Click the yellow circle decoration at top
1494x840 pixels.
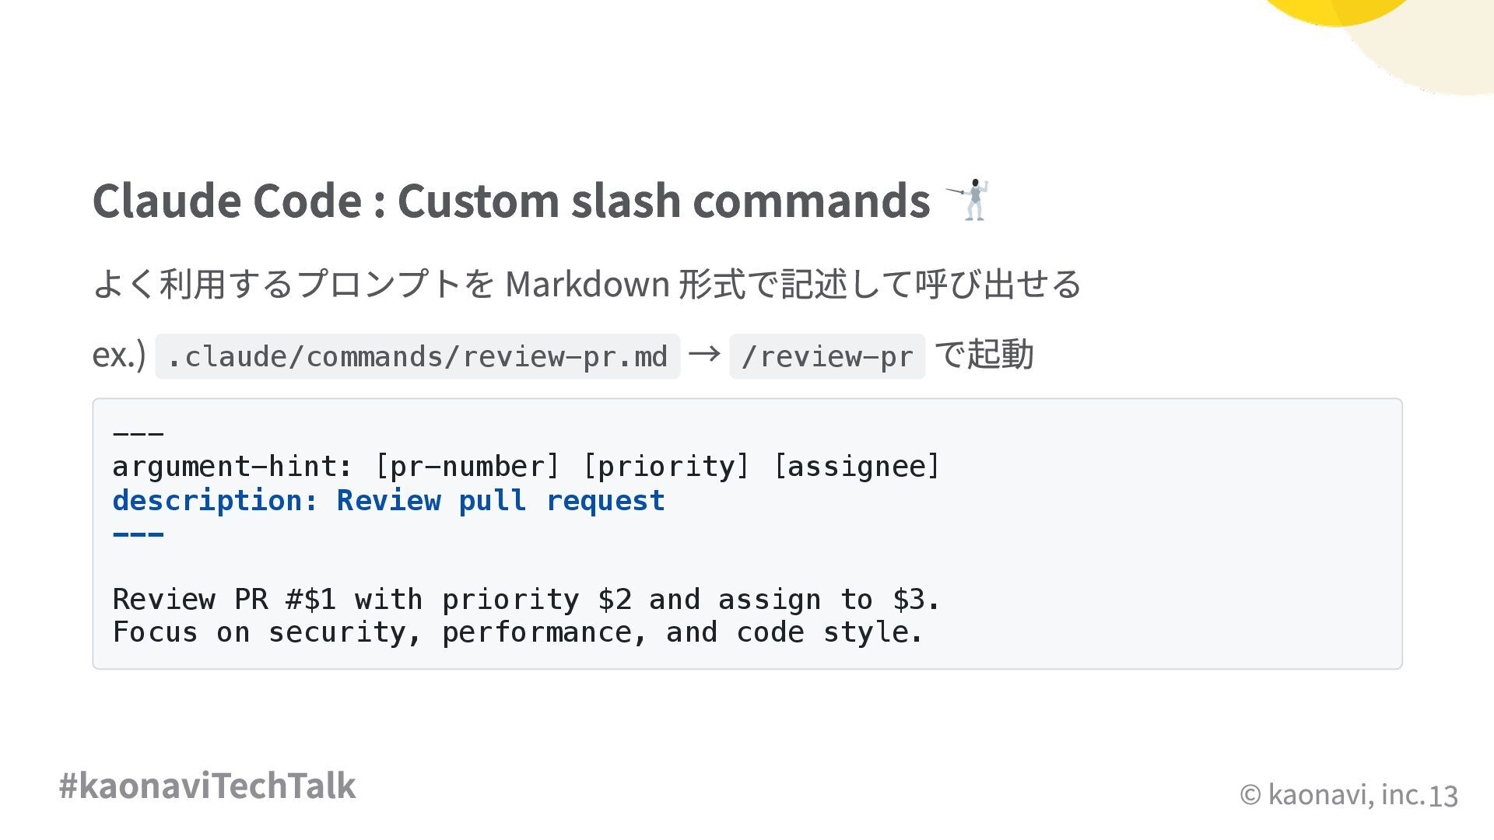point(1334,9)
